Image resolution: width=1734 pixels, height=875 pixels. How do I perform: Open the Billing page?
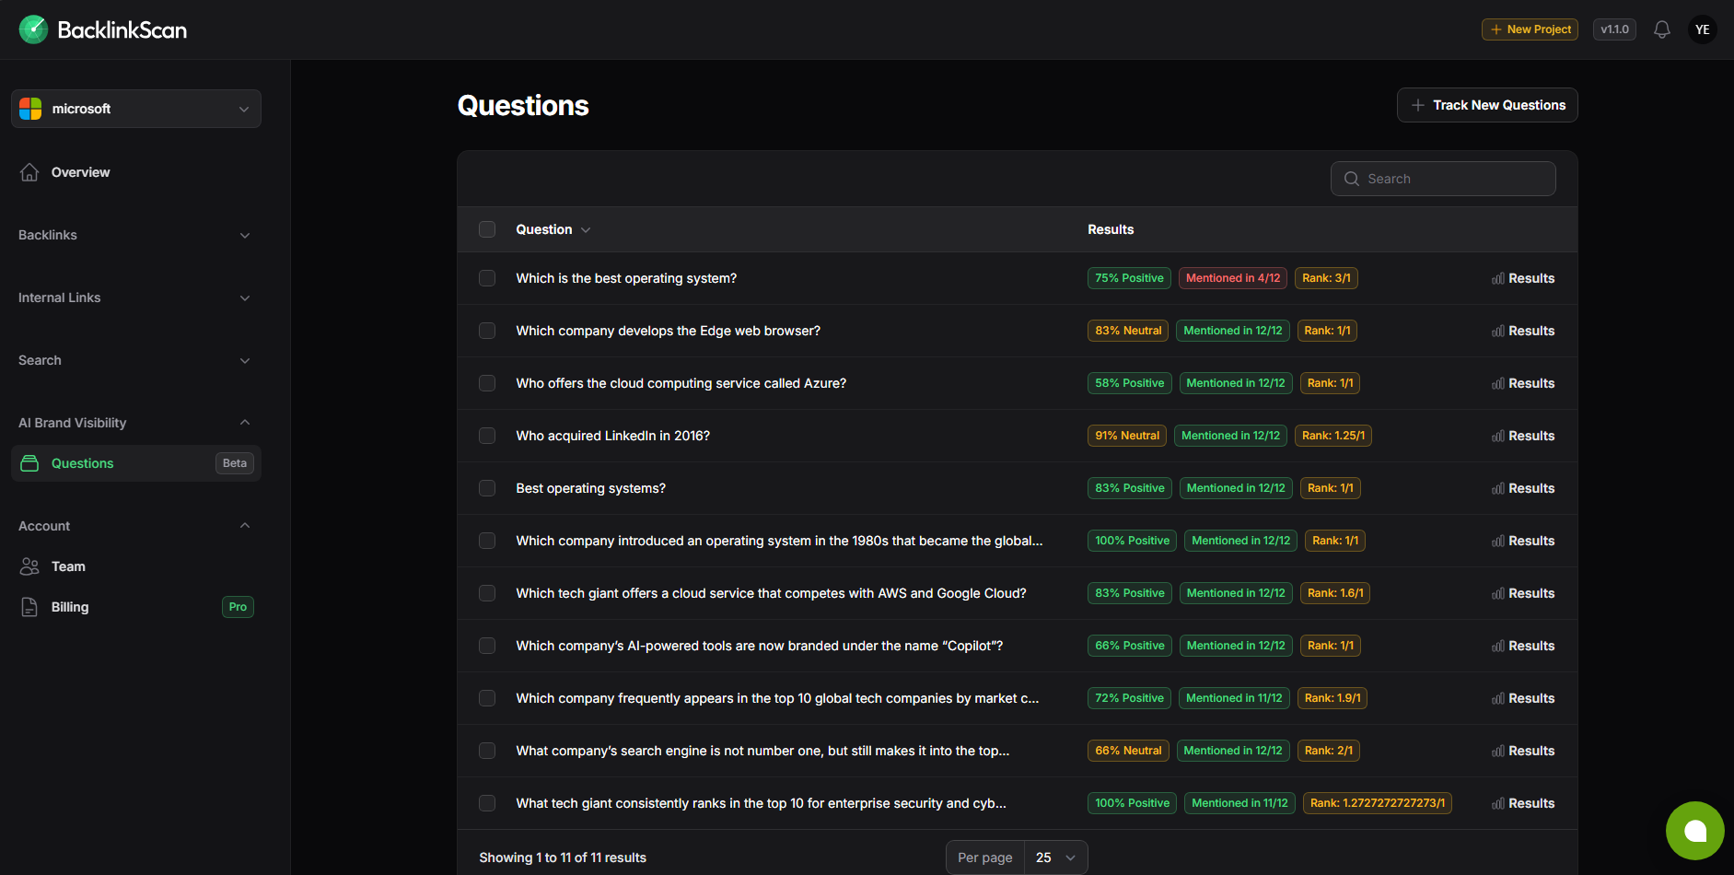136,607
